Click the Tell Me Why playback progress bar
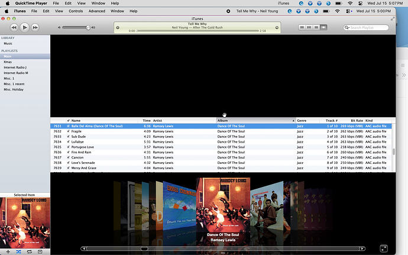 197,31
